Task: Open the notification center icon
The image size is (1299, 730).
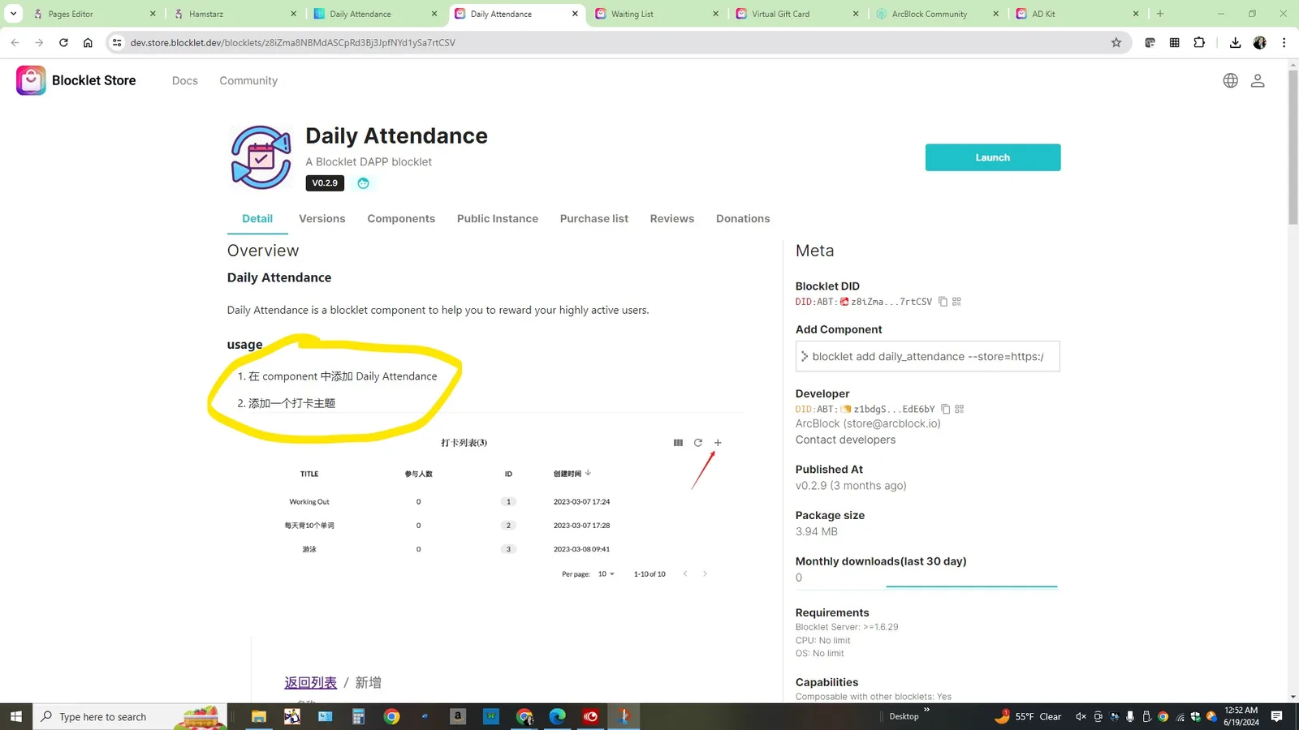Action: point(1276,716)
